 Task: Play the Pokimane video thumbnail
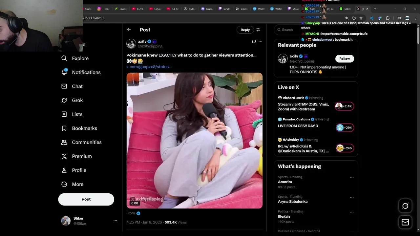pyautogui.click(x=195, y=141)
